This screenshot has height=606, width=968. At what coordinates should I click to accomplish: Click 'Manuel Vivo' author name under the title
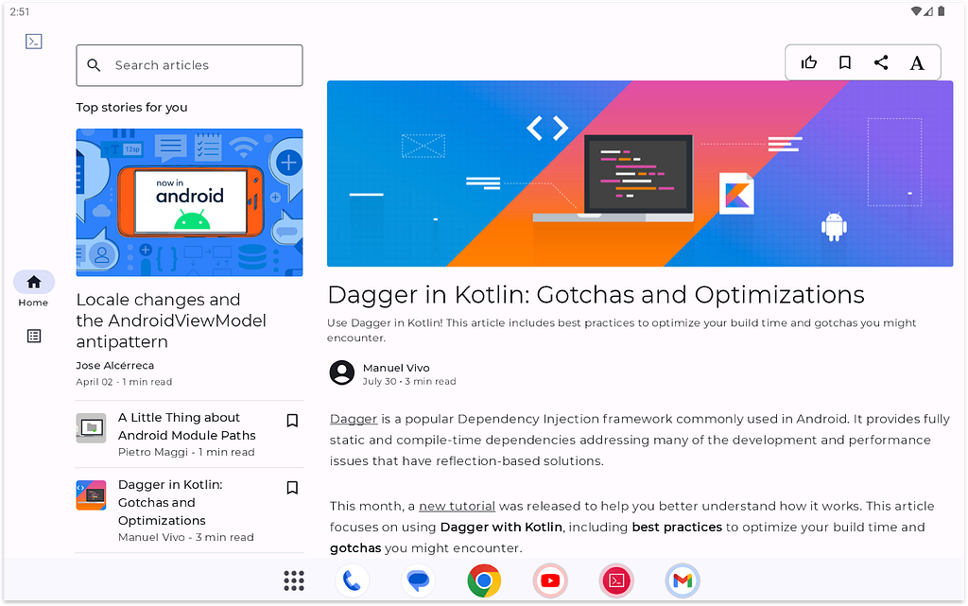coord(396,368)
